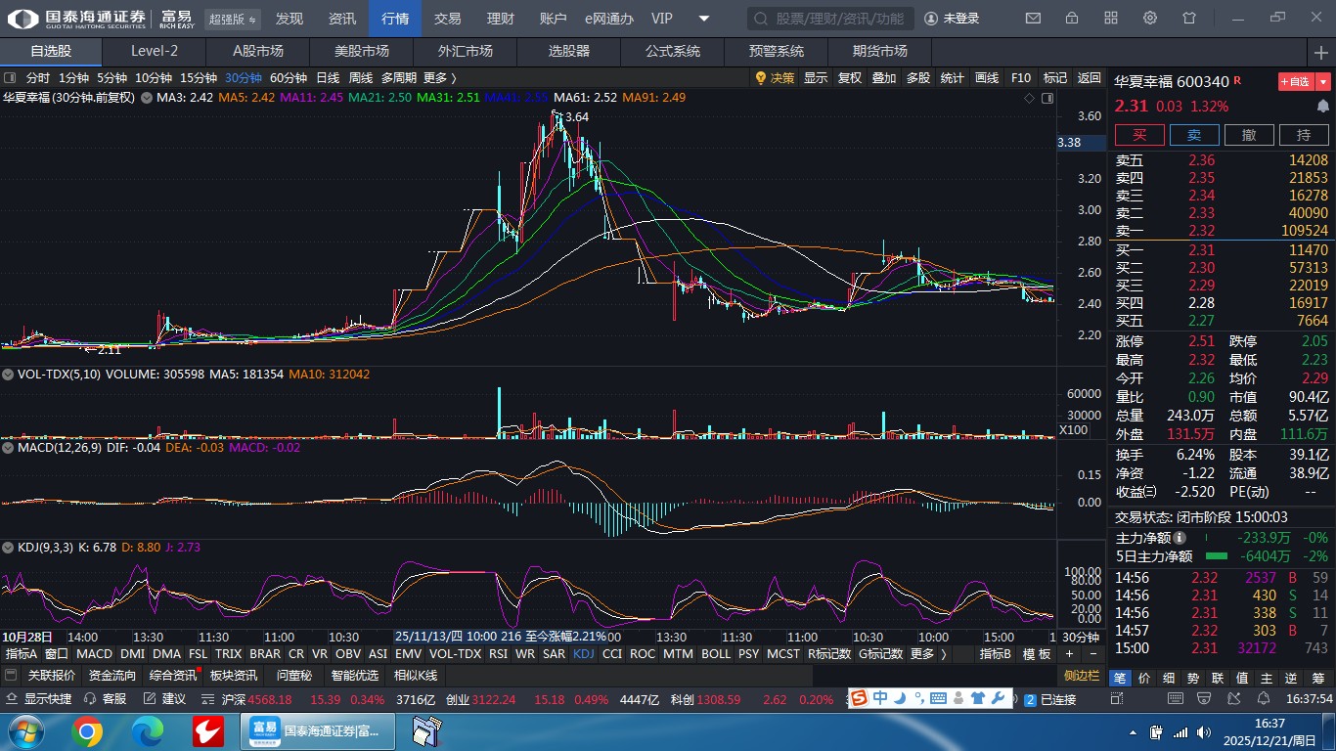Open Google Chrome from the taskbar
This screenshot has width=1336, height=751.
point(86,730)
